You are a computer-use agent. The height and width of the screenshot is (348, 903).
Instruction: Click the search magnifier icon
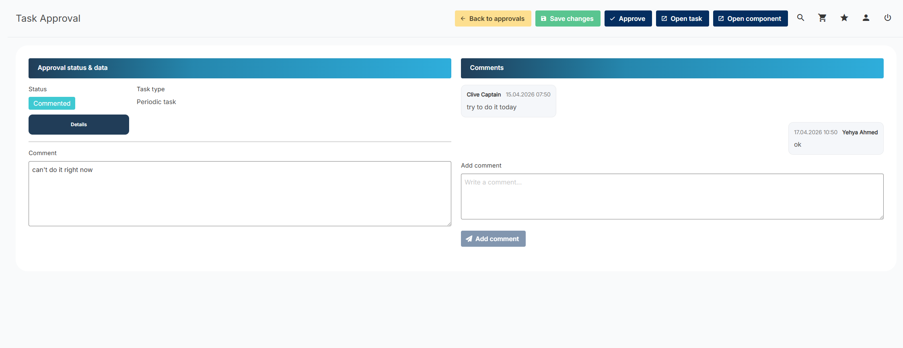[x=800, y=18]
